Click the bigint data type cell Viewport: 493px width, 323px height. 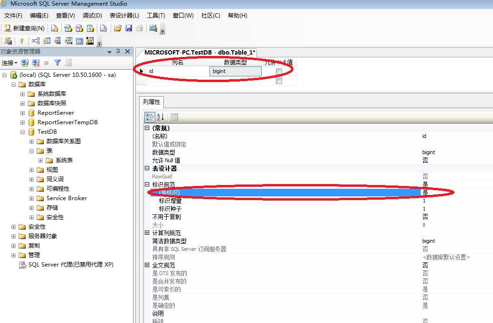pos(235,71)
